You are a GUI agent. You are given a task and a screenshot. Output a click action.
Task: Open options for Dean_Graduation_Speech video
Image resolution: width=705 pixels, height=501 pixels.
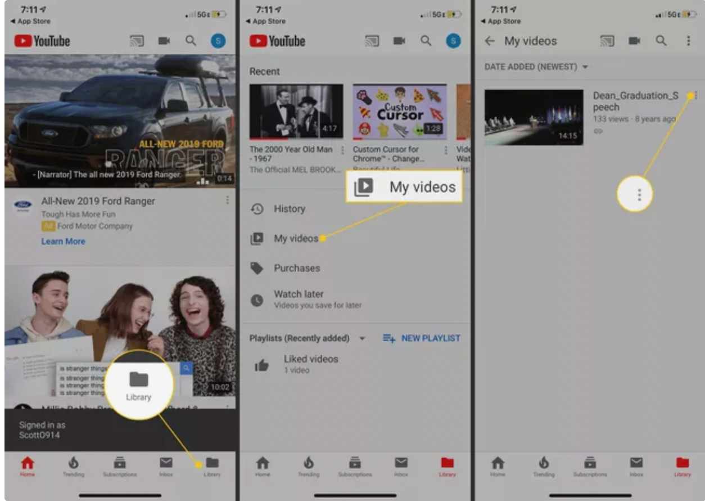(695, 96)
